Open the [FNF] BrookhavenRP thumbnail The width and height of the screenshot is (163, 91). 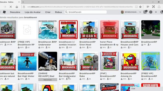pos(110,61)
